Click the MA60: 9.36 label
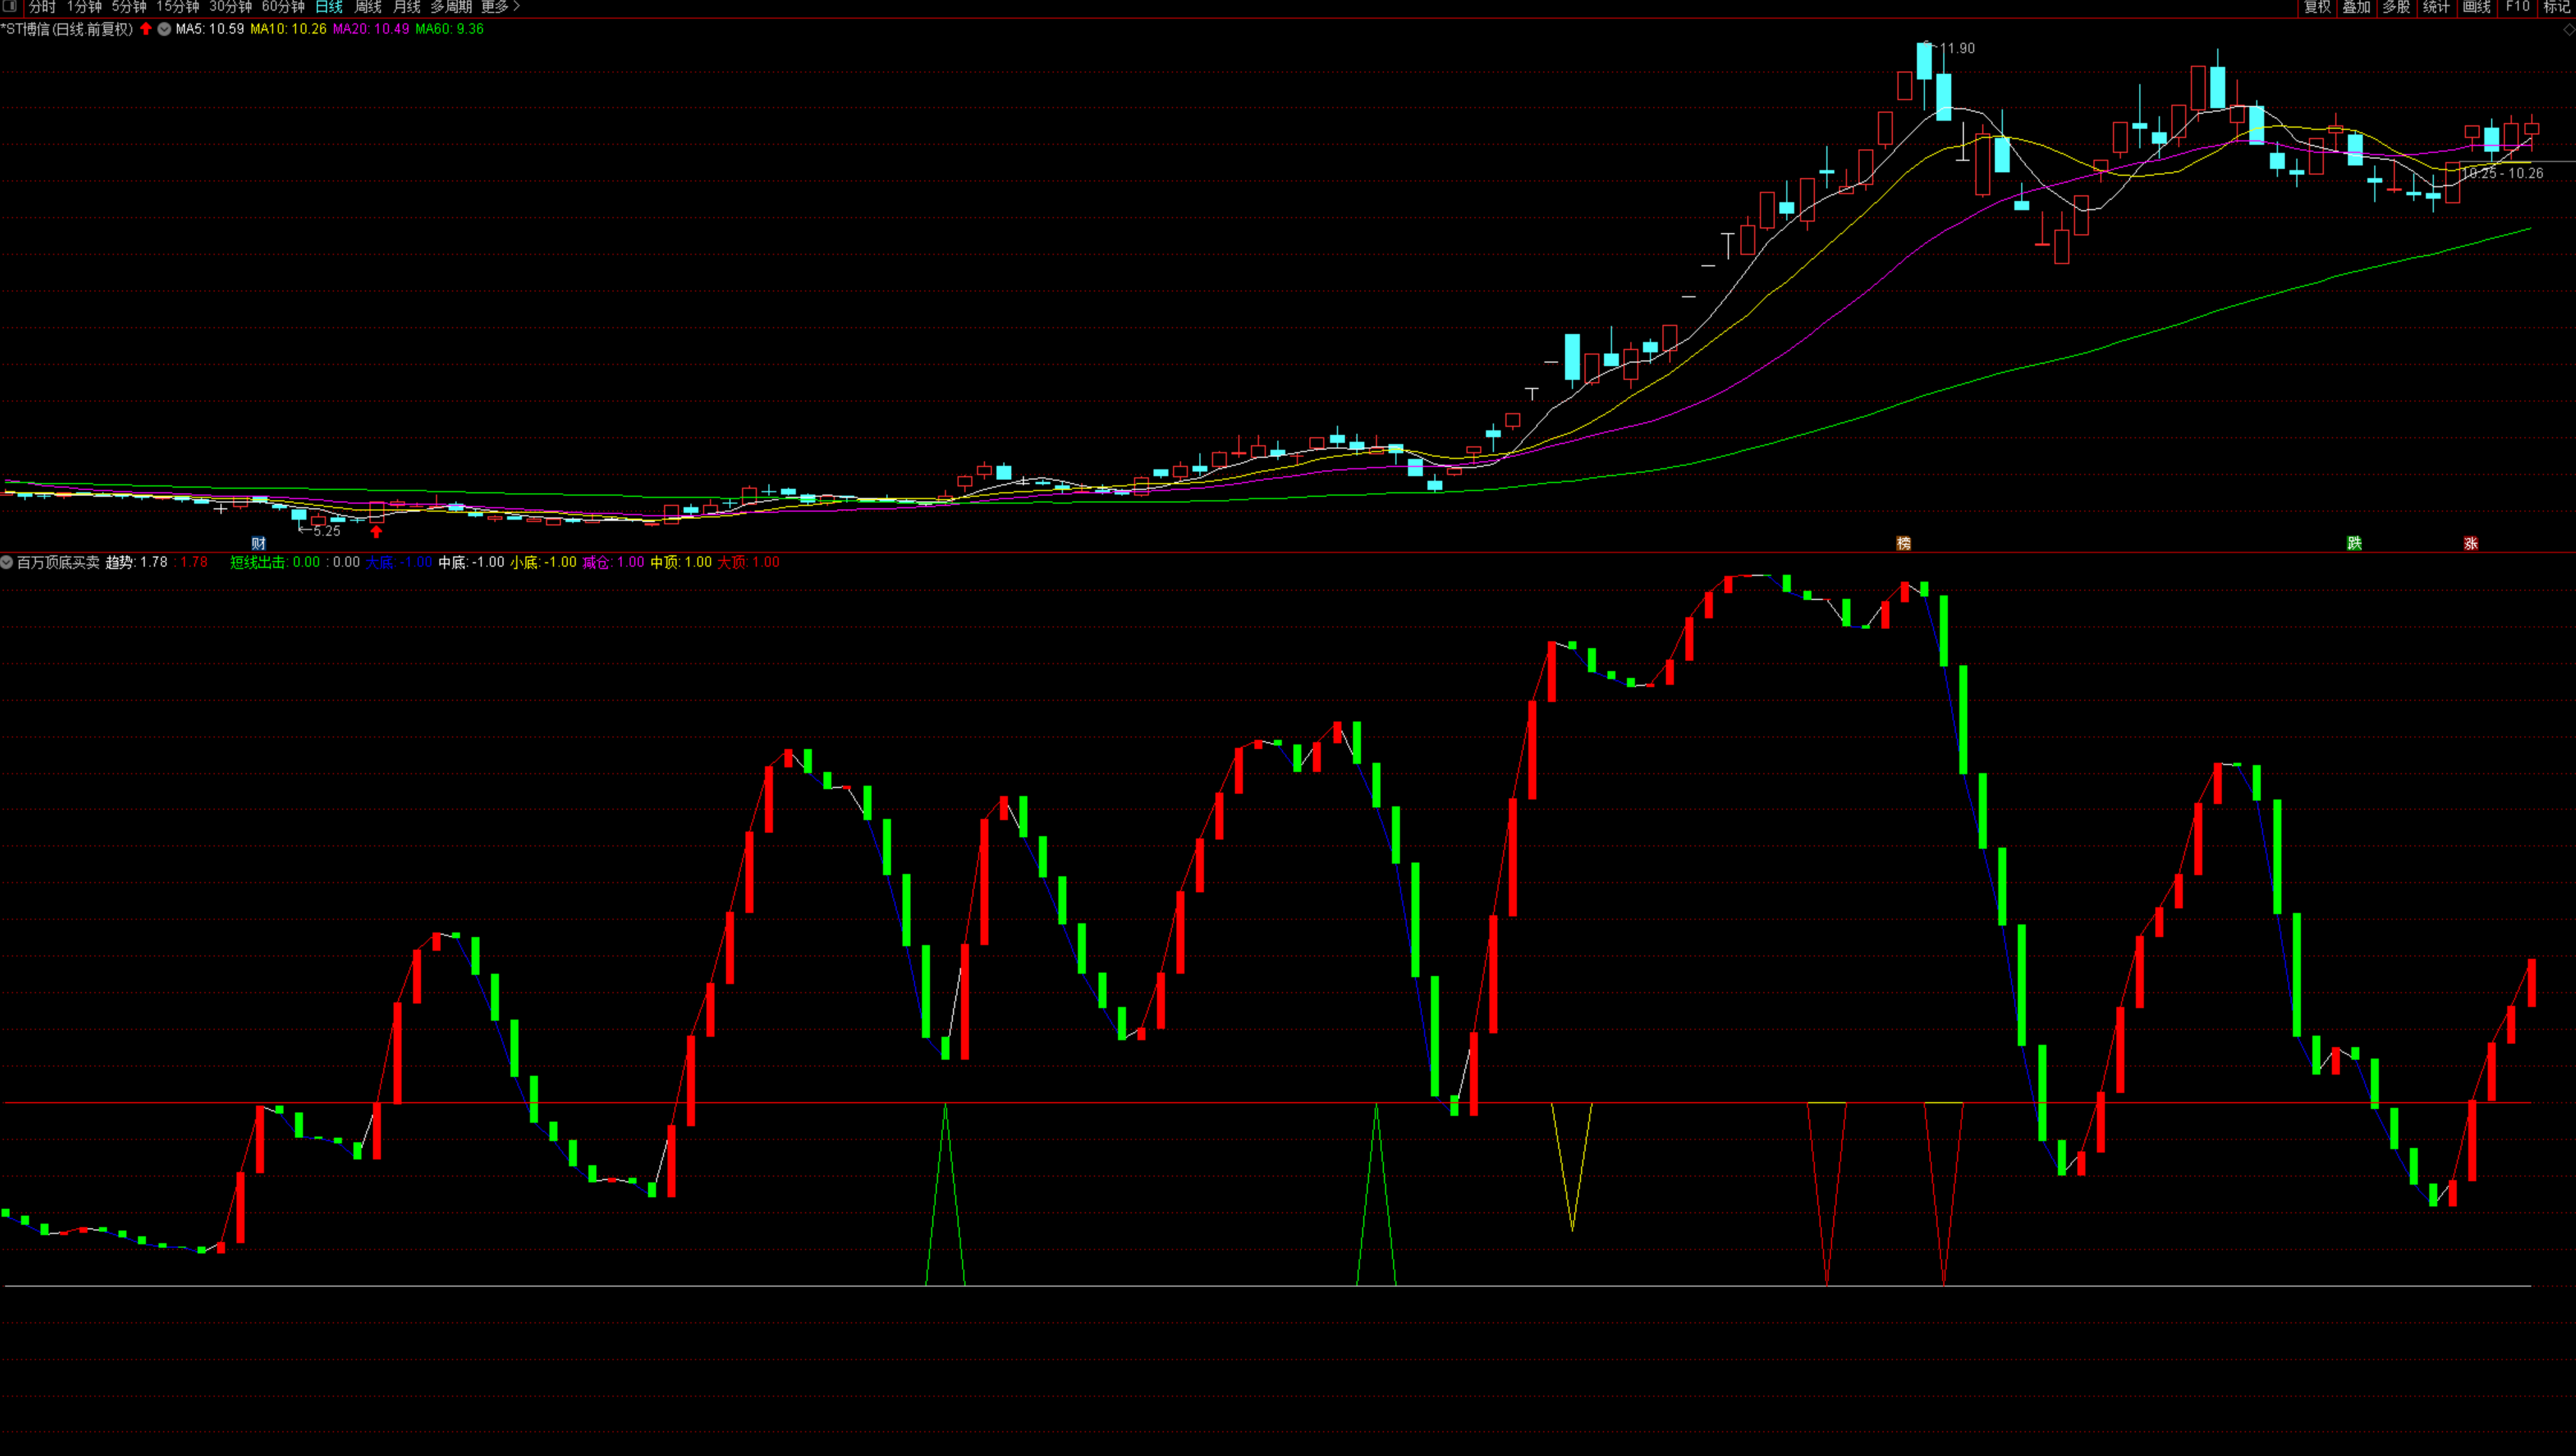This screenshot has width=2576, height=1456. pyautogui.click(x=450, y=29)
